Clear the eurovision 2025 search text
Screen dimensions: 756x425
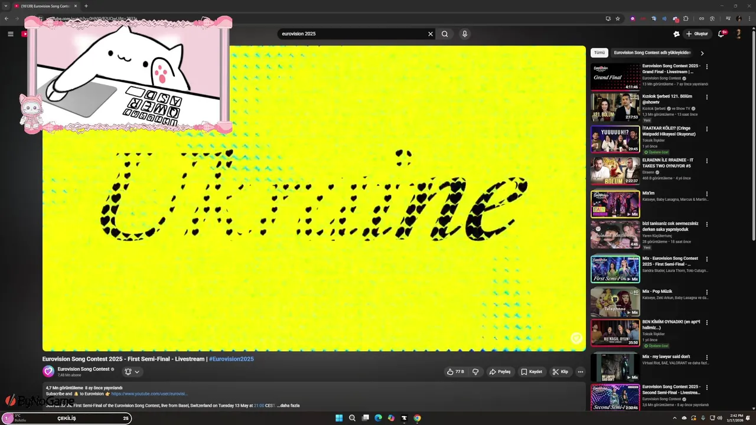click(431, 34)
